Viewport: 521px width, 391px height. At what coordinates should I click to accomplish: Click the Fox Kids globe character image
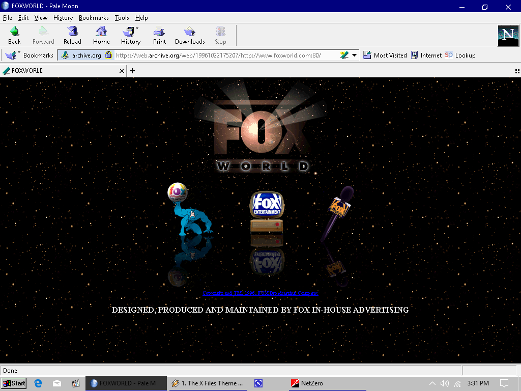(x=190, y=209)
